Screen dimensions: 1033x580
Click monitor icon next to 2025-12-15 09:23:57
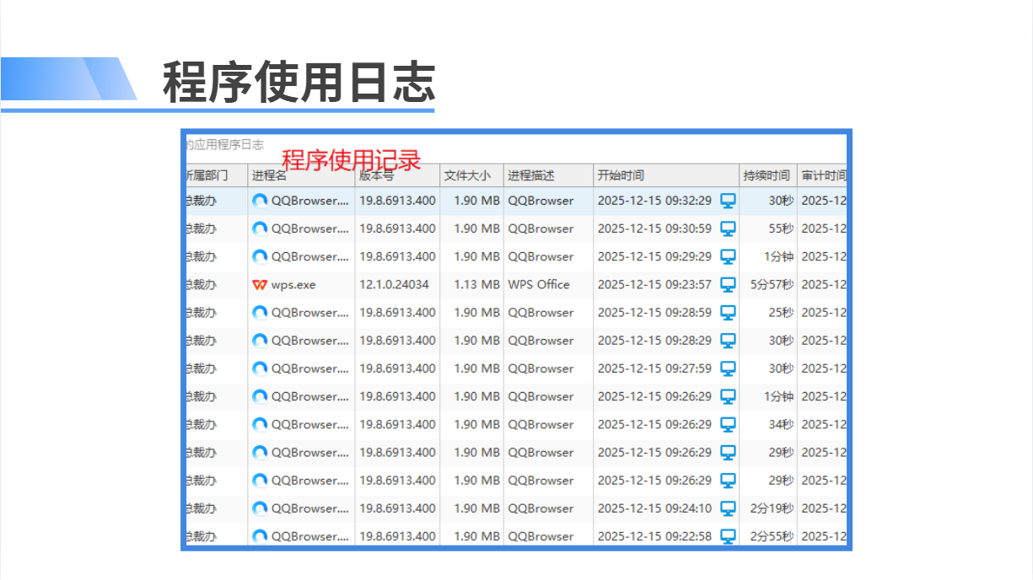[x=728, y=285]
